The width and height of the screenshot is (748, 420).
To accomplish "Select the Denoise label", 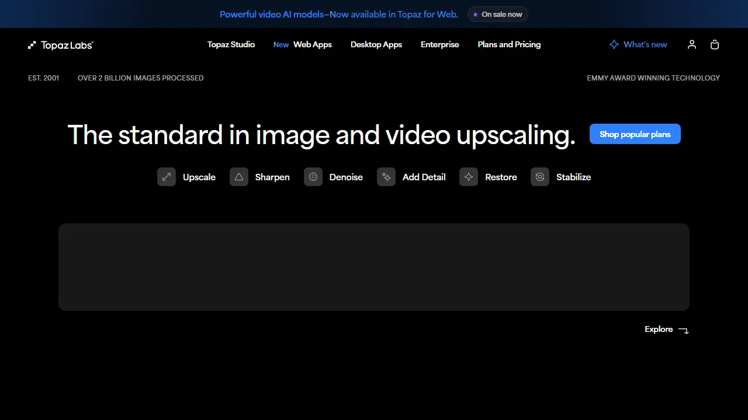I will tap(346, 177).
